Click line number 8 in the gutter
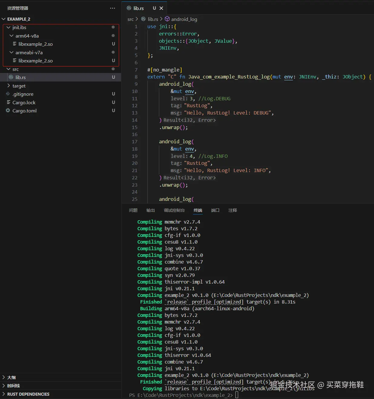The width and height of the screenshot is (374, 399). point(136,77)
